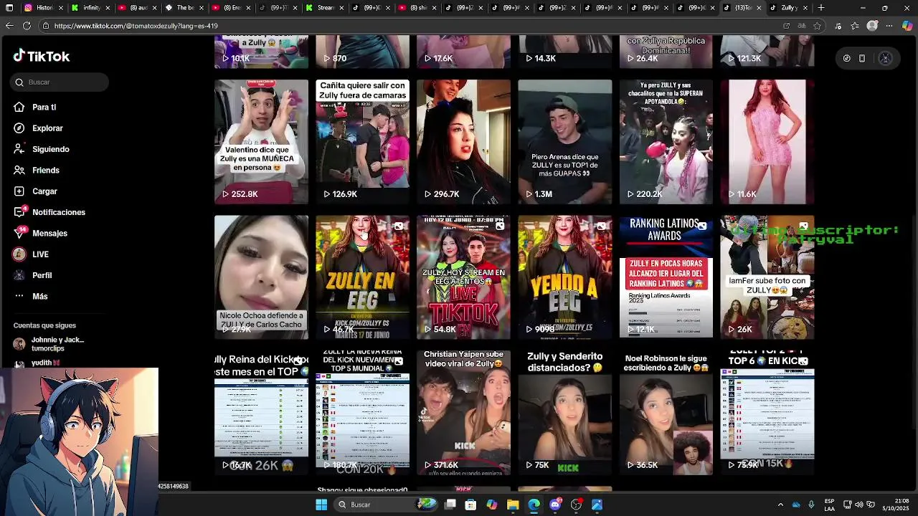Open the Zully y Senderito distanciados video
Screen dimensions: 918x516
(x=565, y=413)
